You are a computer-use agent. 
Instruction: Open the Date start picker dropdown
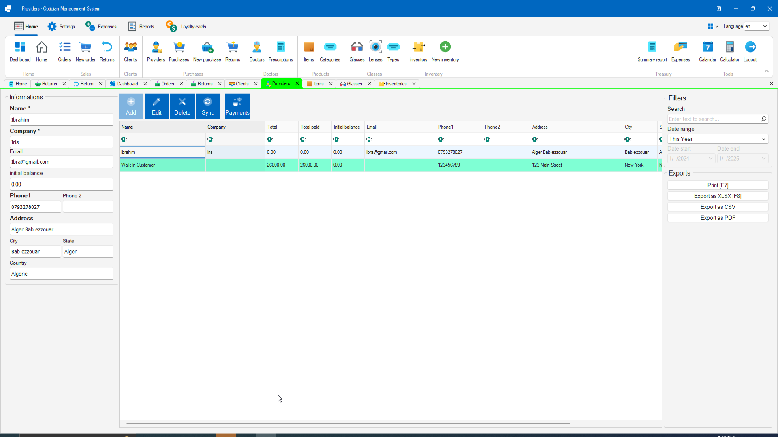point(710,159)
